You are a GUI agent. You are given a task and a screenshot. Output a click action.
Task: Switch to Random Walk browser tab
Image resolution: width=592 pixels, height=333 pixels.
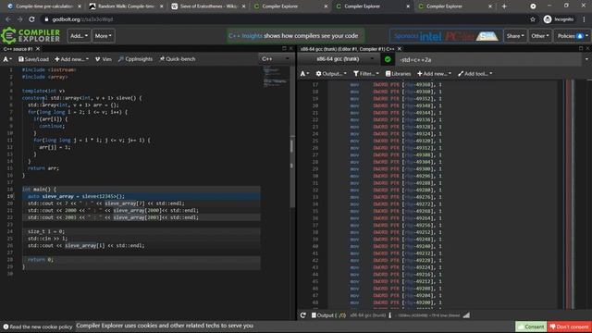tap(127, 6)
